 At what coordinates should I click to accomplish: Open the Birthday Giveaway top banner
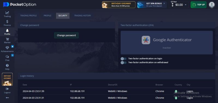[x=119, y=5]
